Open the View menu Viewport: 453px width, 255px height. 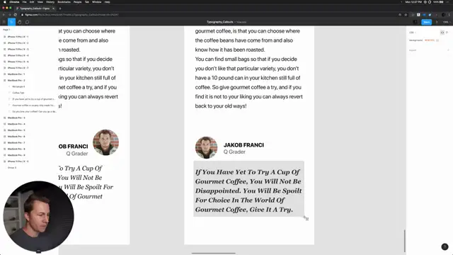[x=40, y=2]
